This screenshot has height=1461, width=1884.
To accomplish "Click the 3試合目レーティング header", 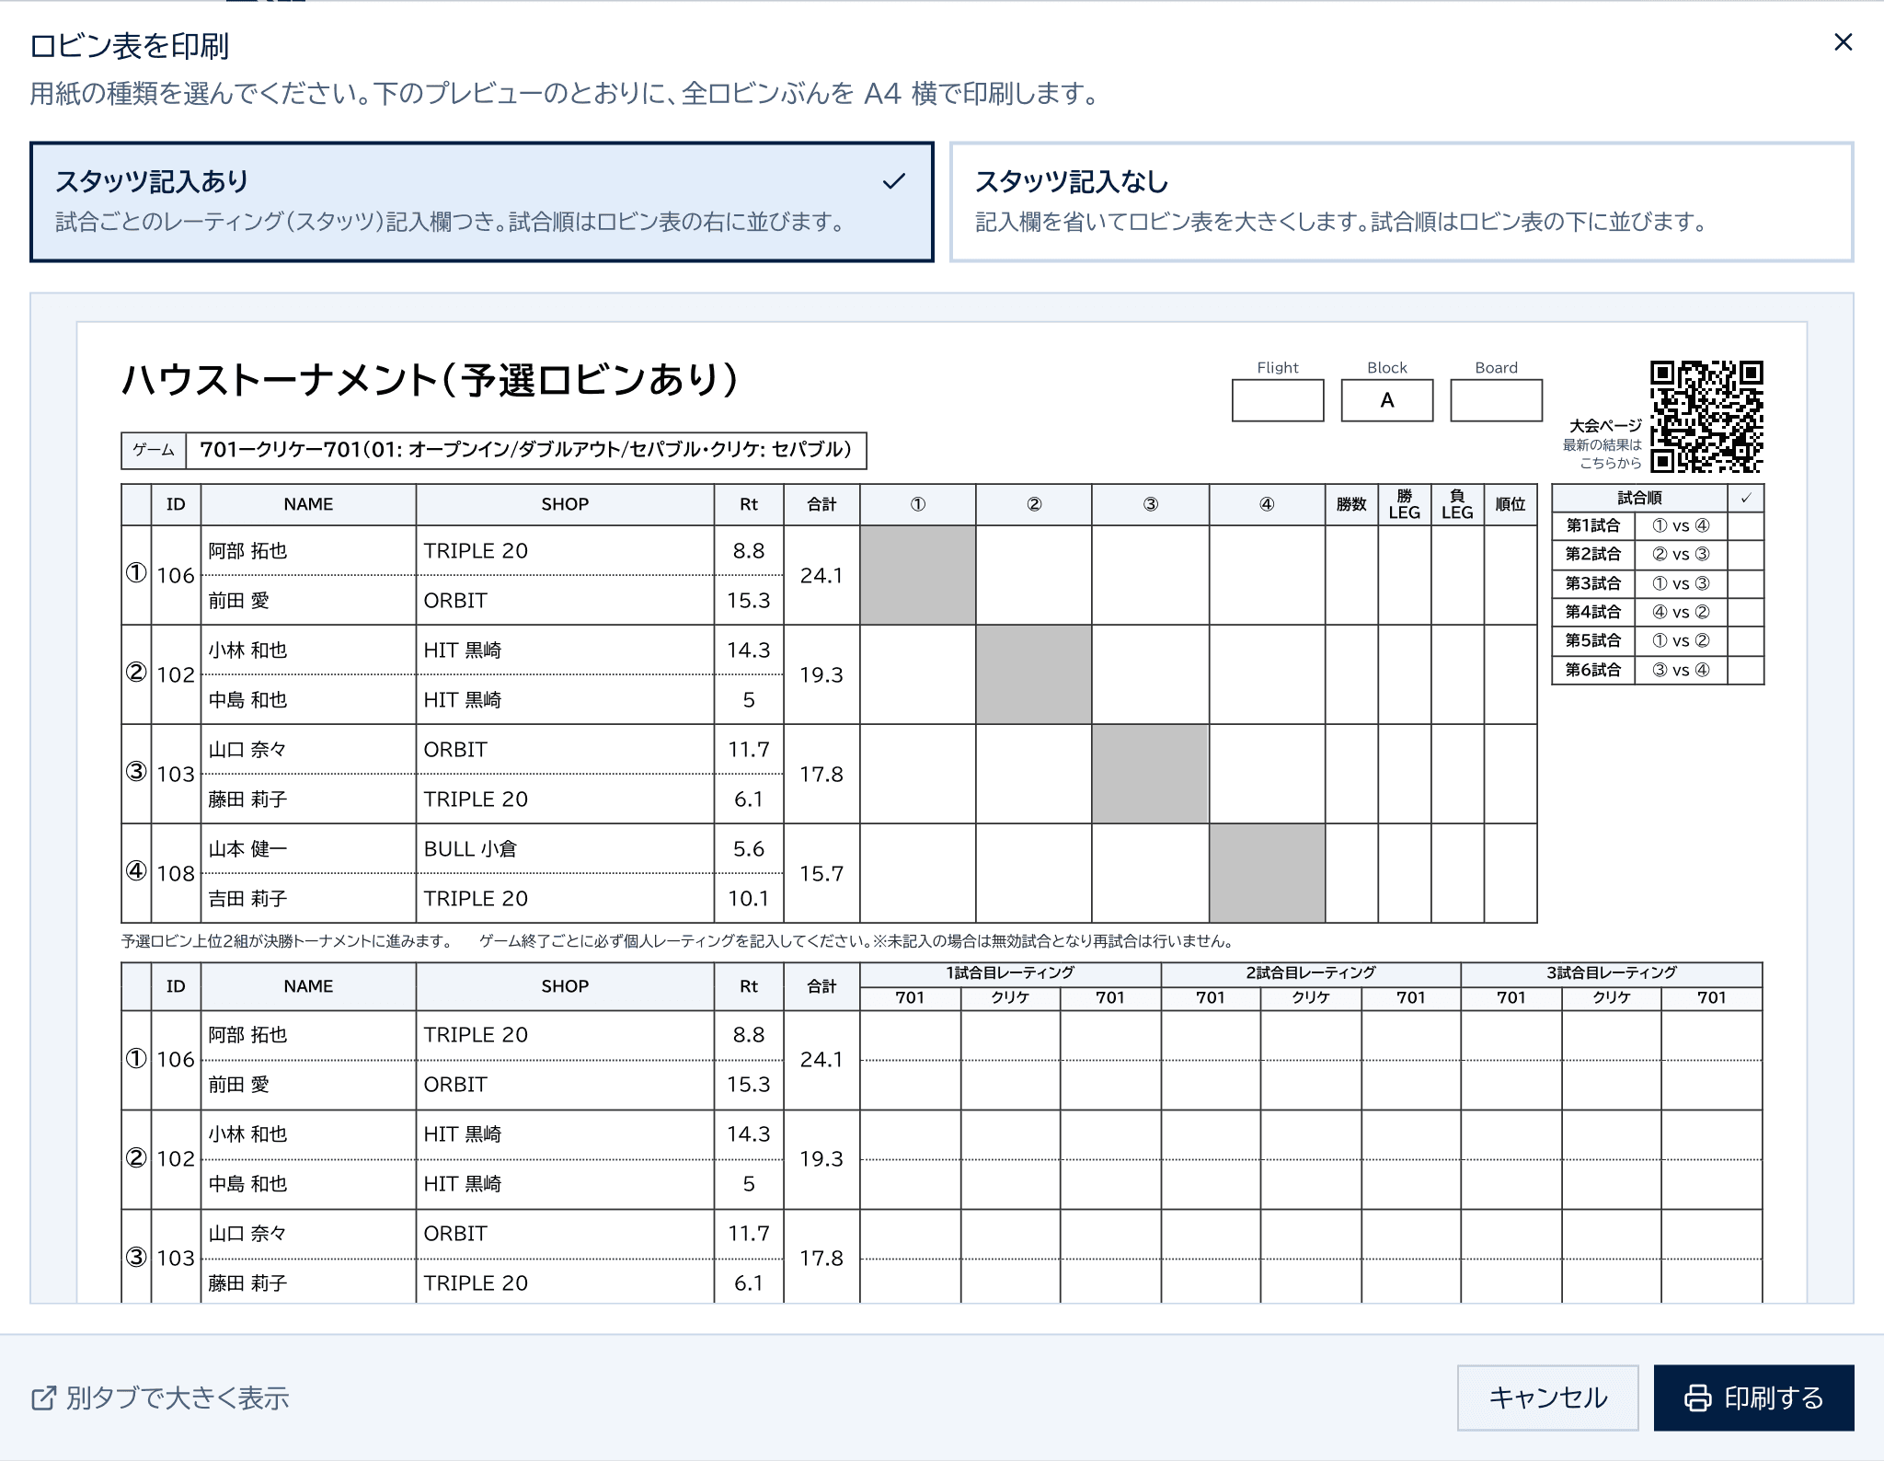I will 1612,972.
